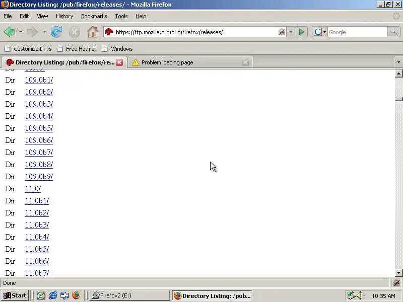
Task: Click the Stop loading button
Action: tap(74, 32)
